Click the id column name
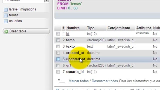The image size is (160, 90). pyautogui.click(x=68, y=34)
